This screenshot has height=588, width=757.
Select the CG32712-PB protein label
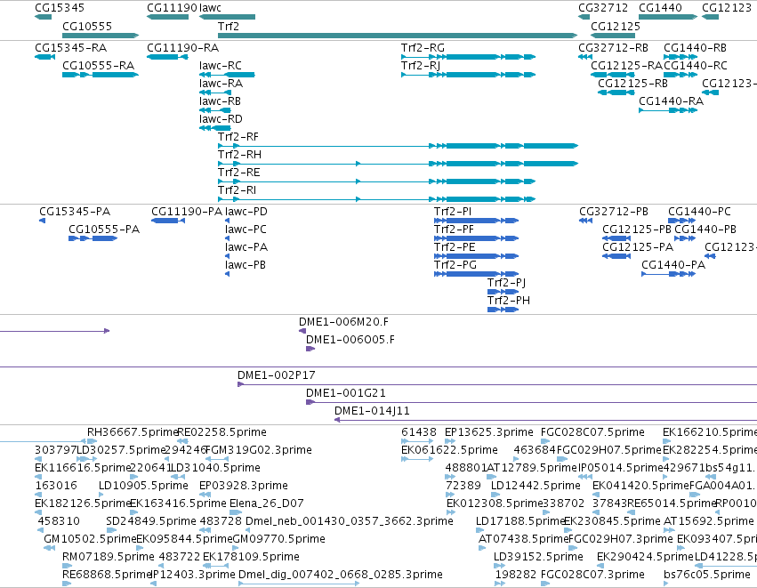pos(614,212)
